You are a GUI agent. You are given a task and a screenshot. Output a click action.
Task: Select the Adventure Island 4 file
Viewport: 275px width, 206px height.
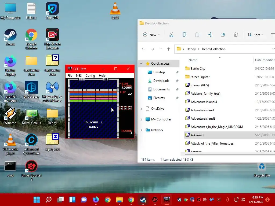204,102
